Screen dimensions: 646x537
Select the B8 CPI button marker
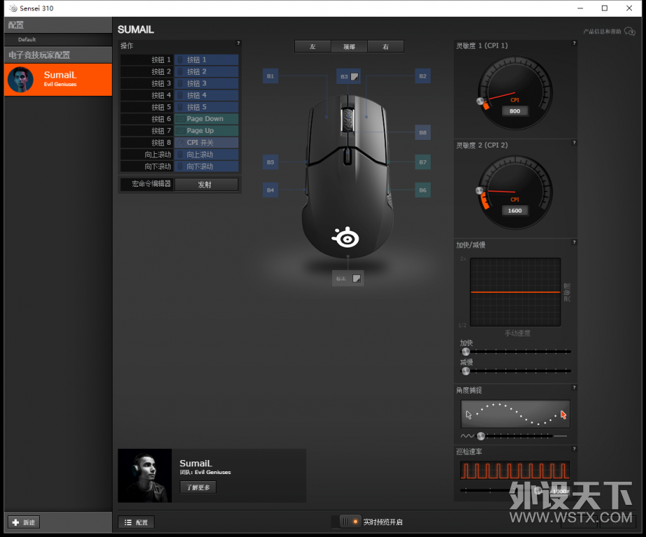423,133
